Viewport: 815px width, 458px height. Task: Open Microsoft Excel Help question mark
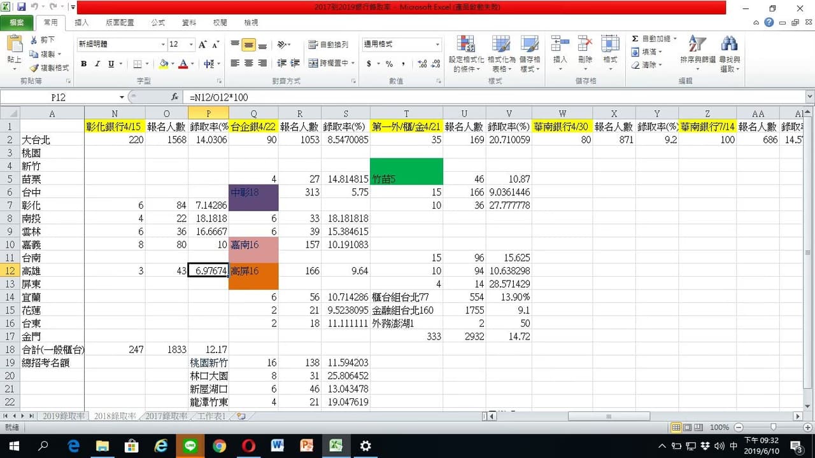(769, 22)
